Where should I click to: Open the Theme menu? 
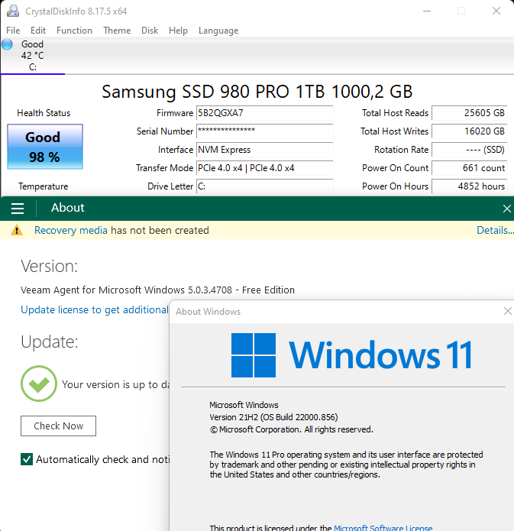click(x=117, y=31)
